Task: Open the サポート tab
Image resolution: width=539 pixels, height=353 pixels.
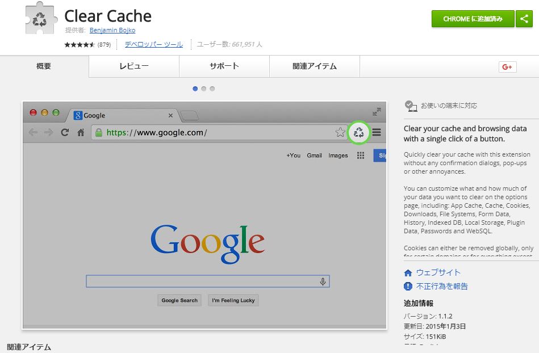Action: pyautogui.click(x=224, y=66)
